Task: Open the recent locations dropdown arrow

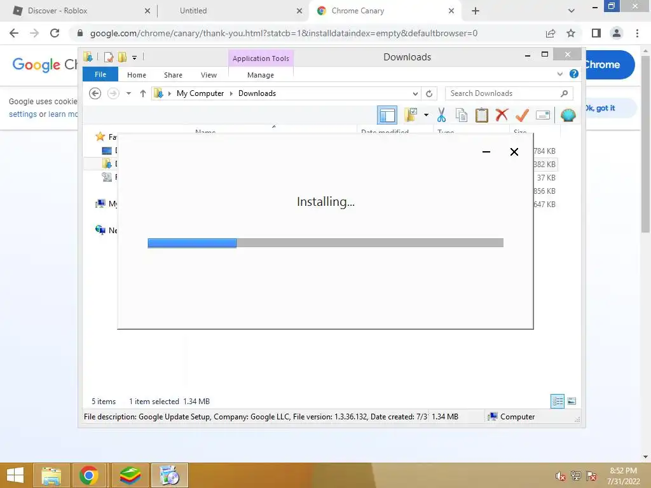Action: (128, 93)
